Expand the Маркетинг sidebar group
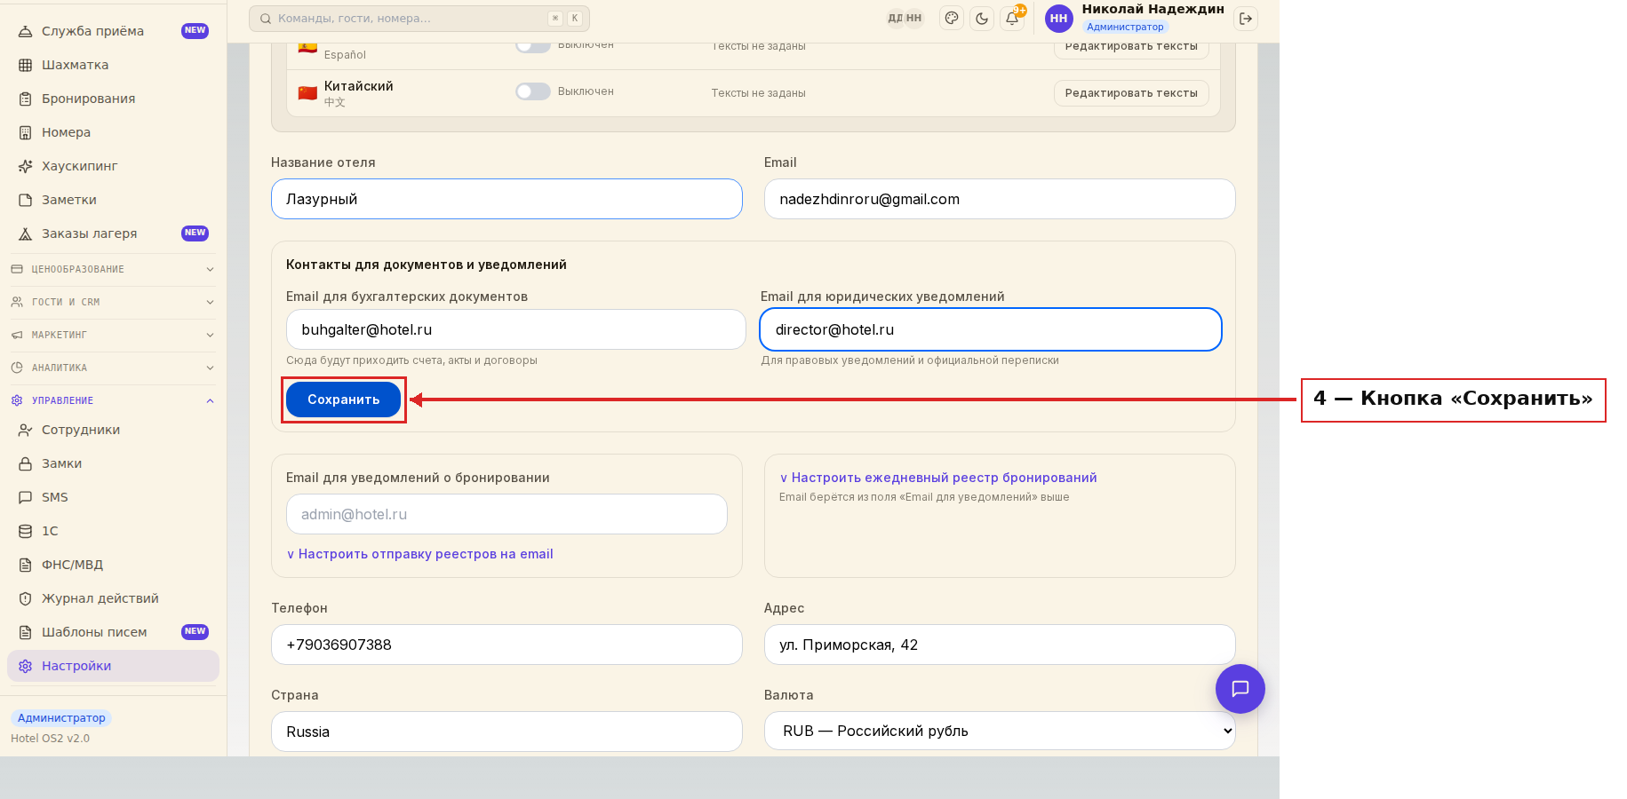This screenshot has height=799, width=1627. point(113,335)
